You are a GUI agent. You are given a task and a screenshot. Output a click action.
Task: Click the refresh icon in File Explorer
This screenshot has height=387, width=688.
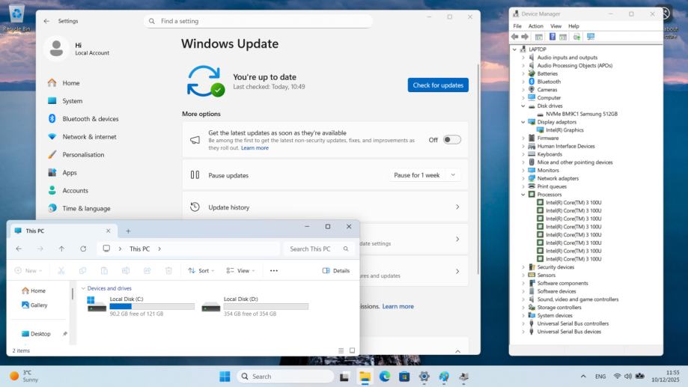83,249
